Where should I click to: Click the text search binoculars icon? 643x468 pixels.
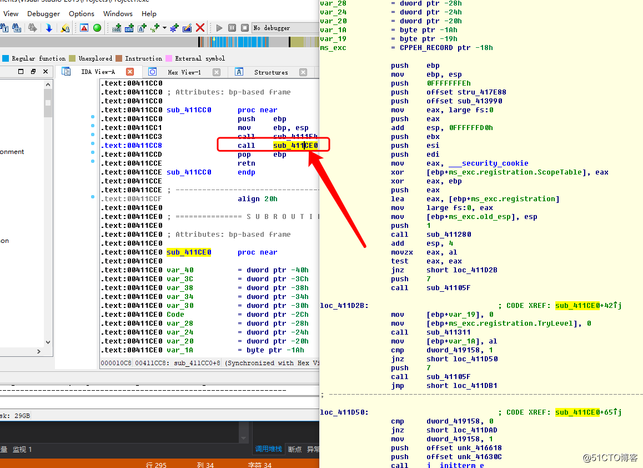pos(4,28)
